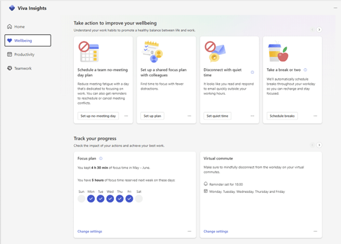The image size is (341, 244).
Task: Click 'Take action to improve your wellbeing' heading
Action: tap(115, 23)
